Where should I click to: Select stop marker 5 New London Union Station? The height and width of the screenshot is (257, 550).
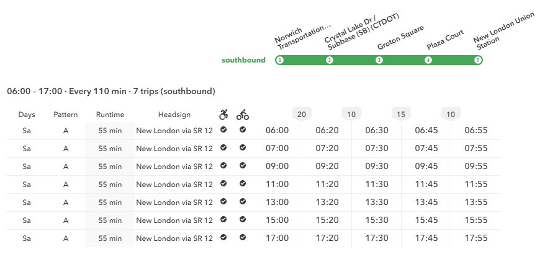click(x=477, y=60)
